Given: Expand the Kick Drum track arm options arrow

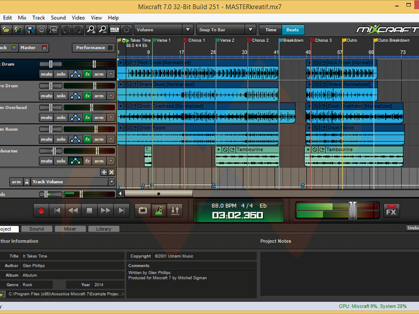Looking at the screenshot, I should pos(111,74).
